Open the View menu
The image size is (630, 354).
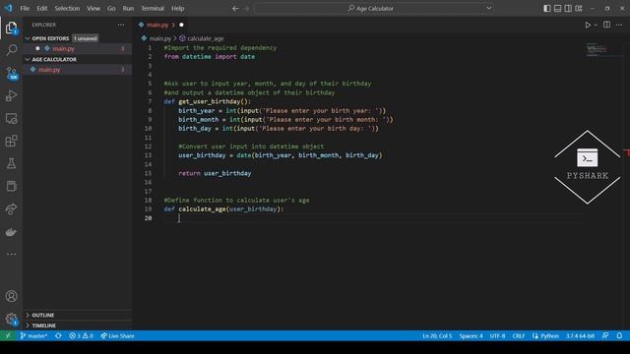click(x=94, y=8)
